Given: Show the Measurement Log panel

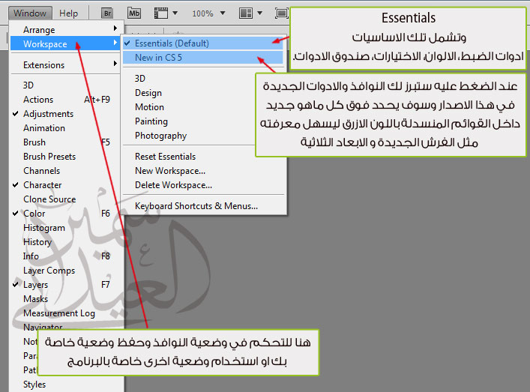Looking at the screenshot, I should pos(67,313).
